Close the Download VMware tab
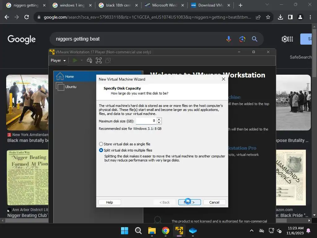The width and height of the screenshot is (317, 238). [229, 5]
